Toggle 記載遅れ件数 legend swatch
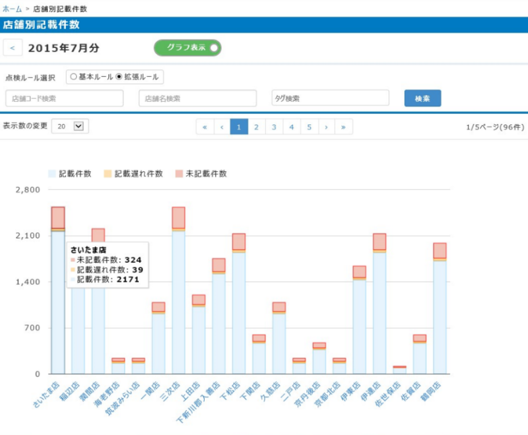This screenshot has width=528, height=435. pos(108,174)
